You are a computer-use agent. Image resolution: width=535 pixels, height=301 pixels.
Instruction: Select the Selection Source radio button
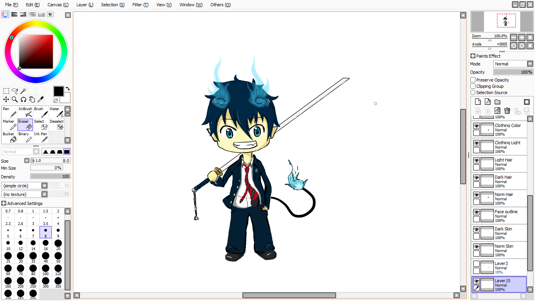click(473, 92)
